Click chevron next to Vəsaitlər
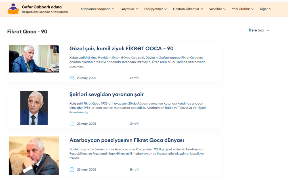 [224, 9]
